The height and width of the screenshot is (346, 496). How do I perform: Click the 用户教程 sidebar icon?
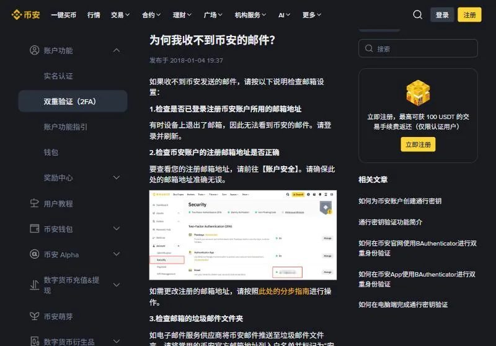(34, 203)
